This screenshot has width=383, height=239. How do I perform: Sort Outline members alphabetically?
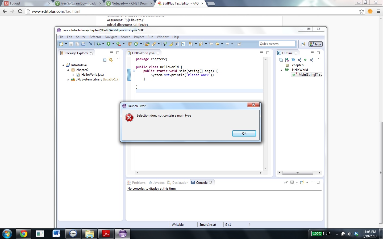[x=287, y=60]
